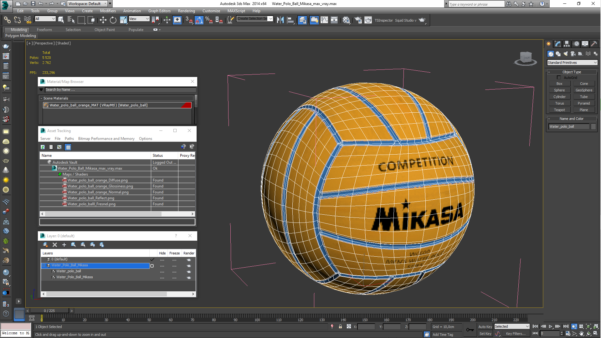The image size is (601, 338).
Task: Click the object color swatch beside Water_polo_ball
Action: (593, 126)
